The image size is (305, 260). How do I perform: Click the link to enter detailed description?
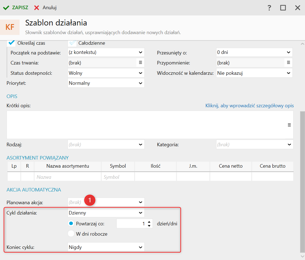249,106
